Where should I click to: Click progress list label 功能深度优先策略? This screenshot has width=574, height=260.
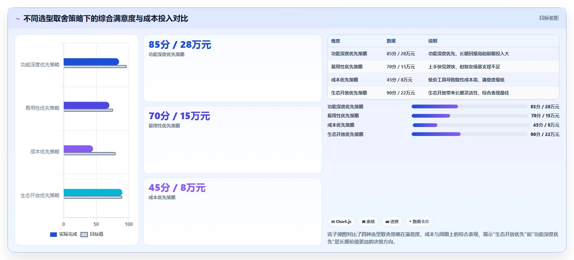(x=345, y=107)
